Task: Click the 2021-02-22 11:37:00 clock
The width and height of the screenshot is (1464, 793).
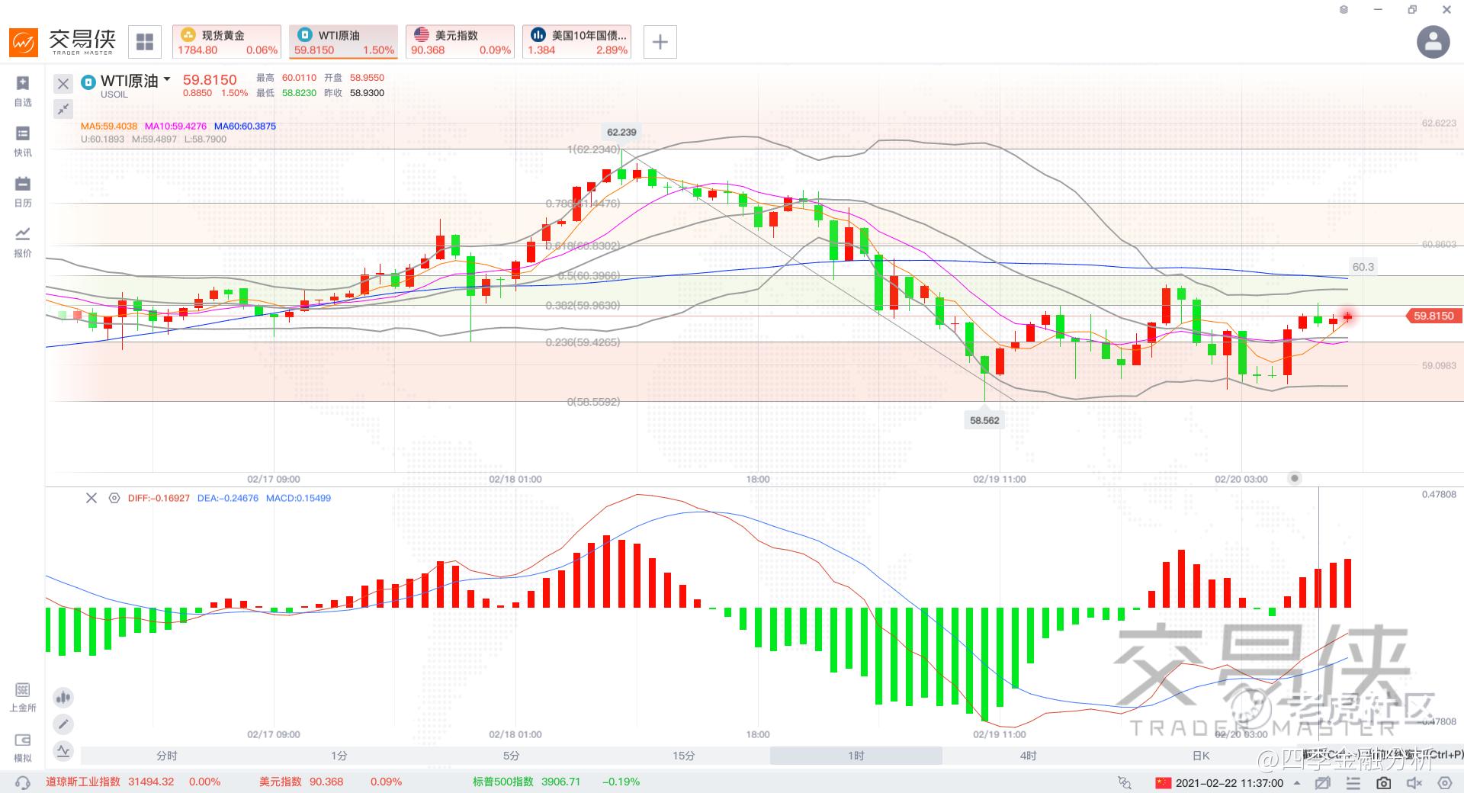Action: click(1229, 782)
